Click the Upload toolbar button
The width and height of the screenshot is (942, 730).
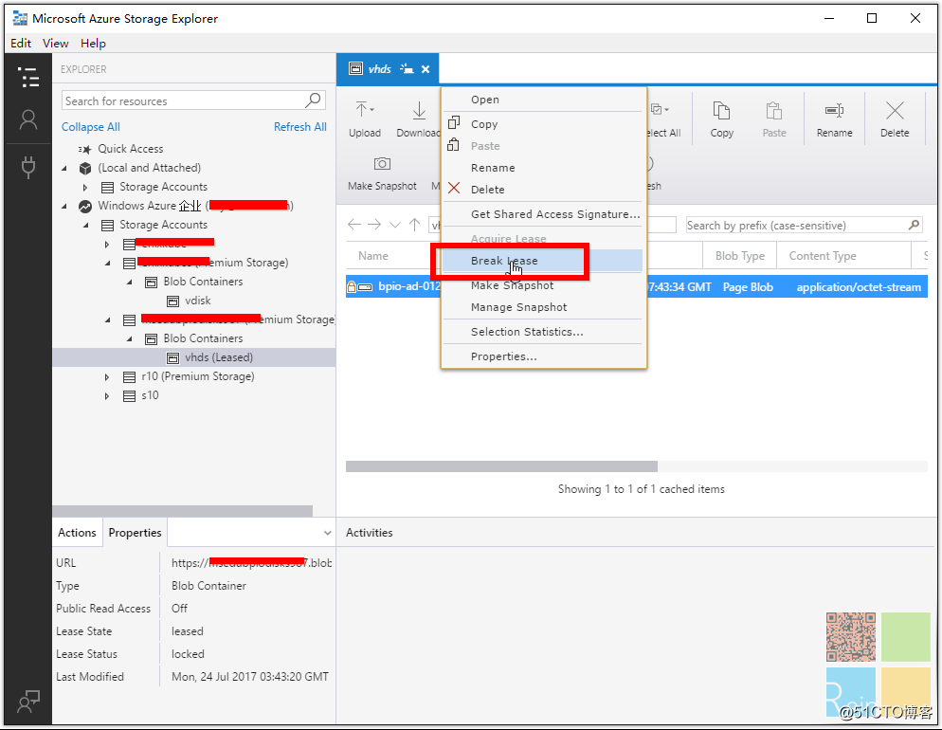pos(365,119)
